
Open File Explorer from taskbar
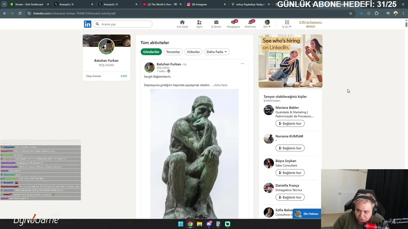coord(200,224)
